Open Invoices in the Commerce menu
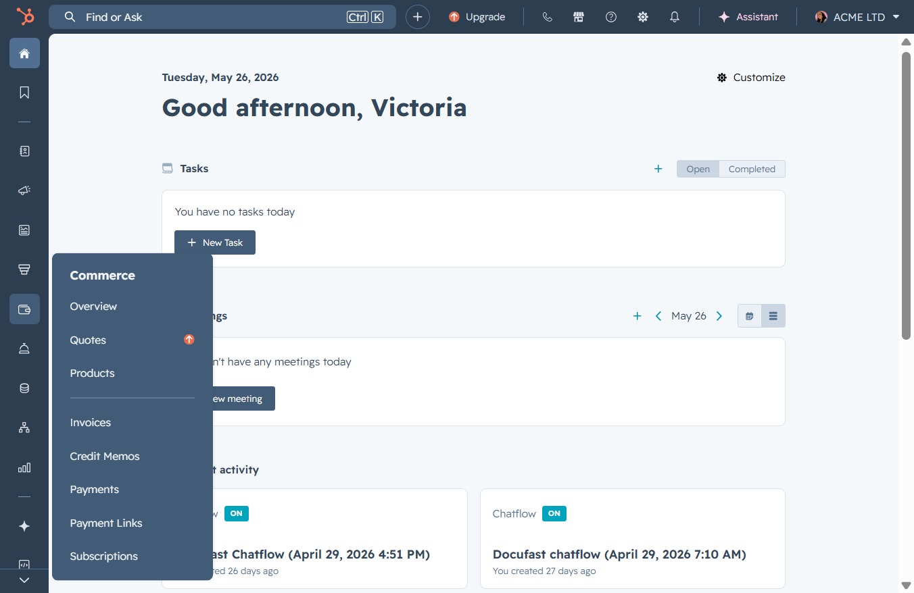Viewport: 914px width, 593px height. pos(90,423)
